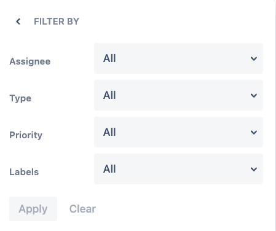
Task: Click the down arrow in Type field
Action: coord(254,96)
